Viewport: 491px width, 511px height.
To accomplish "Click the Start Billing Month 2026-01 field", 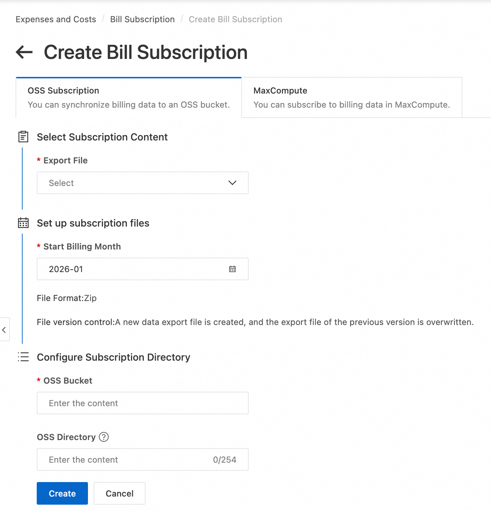I will [x=134, y=269].
